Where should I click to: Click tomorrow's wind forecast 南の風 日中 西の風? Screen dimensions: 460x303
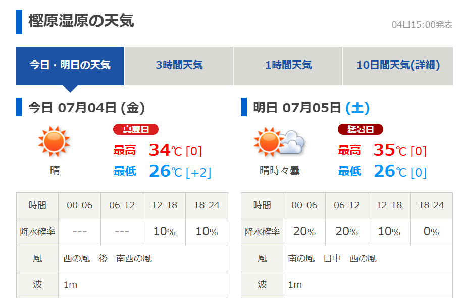pos(332,259)
